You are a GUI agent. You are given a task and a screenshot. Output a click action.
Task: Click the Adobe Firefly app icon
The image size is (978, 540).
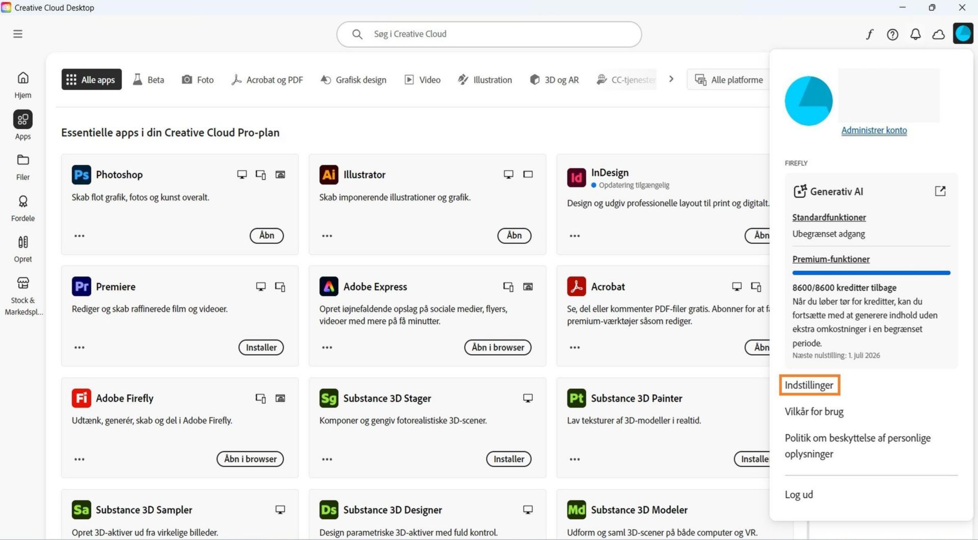81,398
